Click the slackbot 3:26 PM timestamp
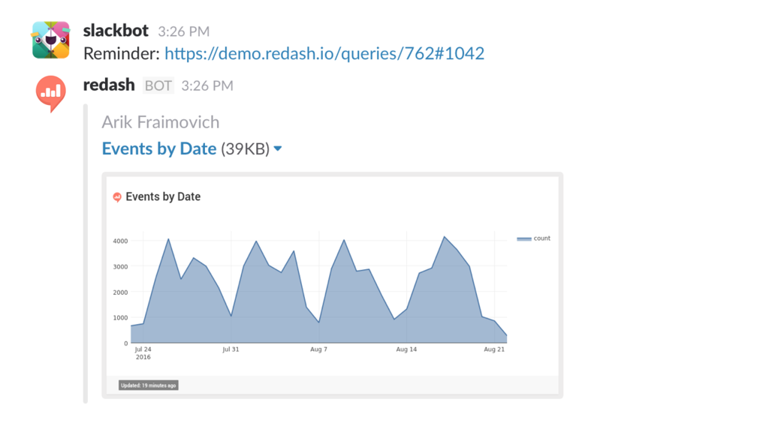This screenshot has height=429, width=769. (x=183, y=31)
